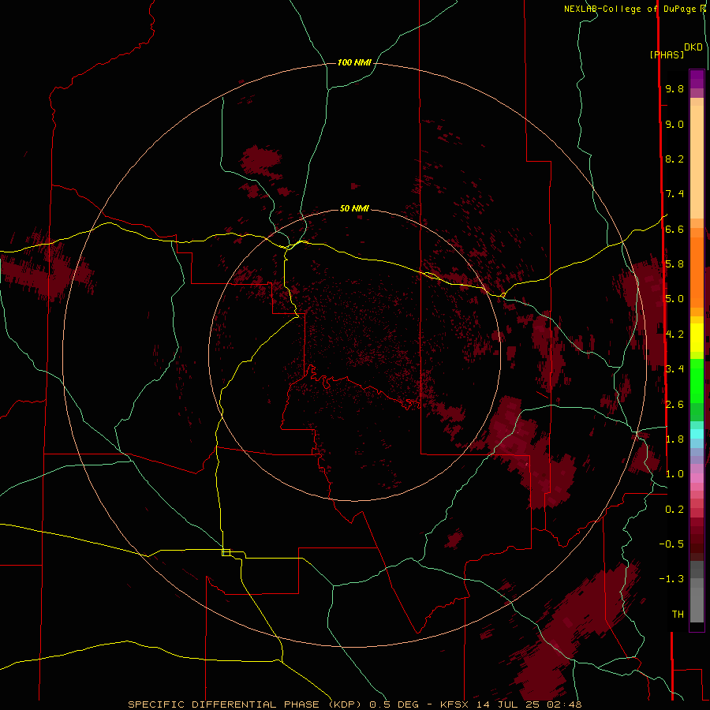This screenshot has width=710, height=710.
Task: Click the cyan segment of the color bar
Action: coord(697,434)
